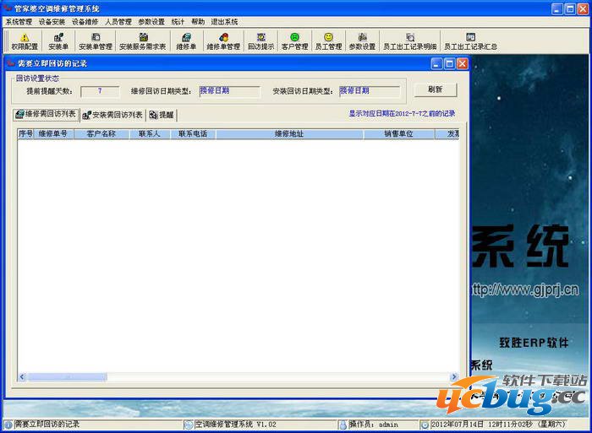The width and height of the screenshot is (592, 433).
Task: Click the 回访提示 toolbar icon
Action: pos(260,41)
